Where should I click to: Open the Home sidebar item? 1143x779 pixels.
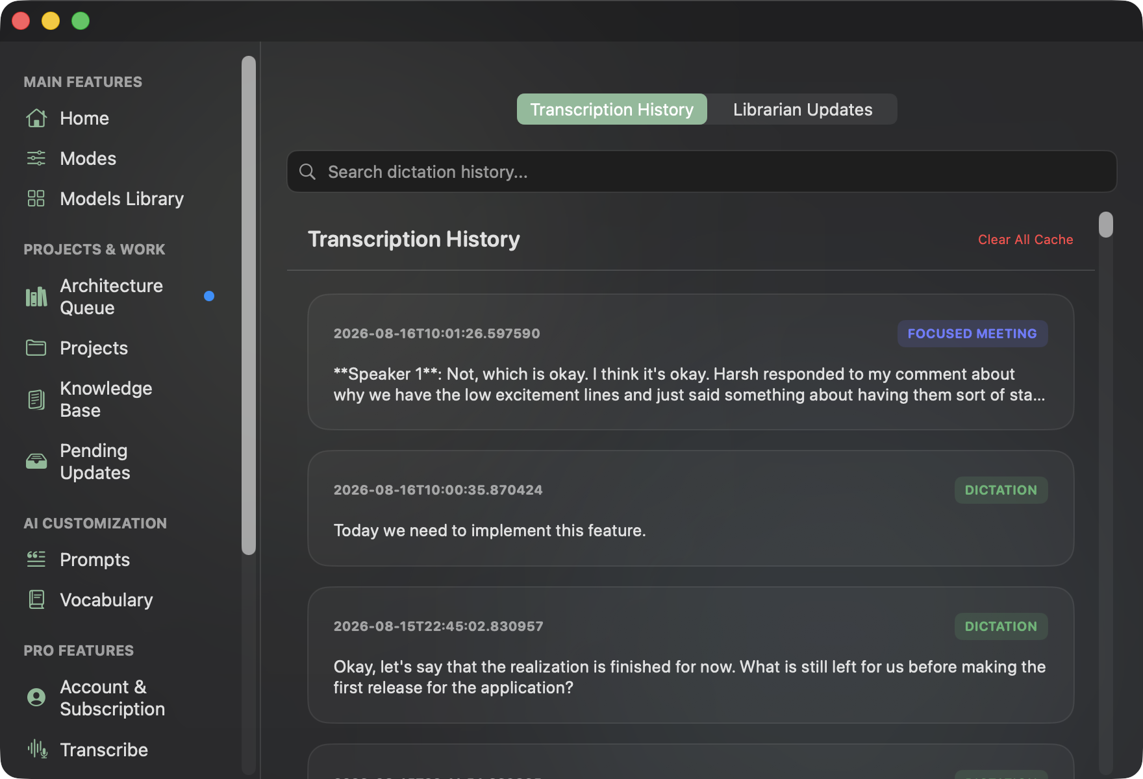click(84, 118)
